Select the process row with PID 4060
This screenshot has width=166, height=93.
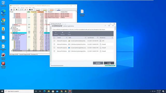coord(41,18)
